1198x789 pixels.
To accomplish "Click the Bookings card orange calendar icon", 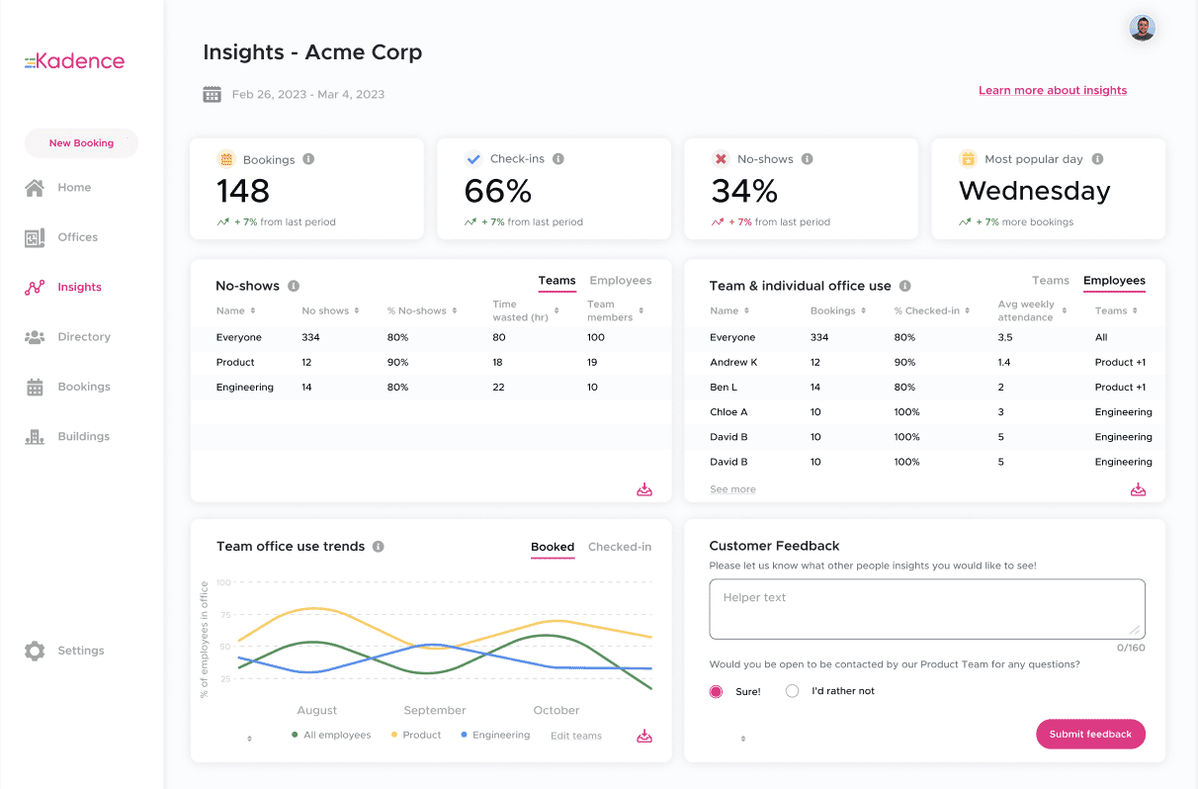I will [x=226, y=159].
